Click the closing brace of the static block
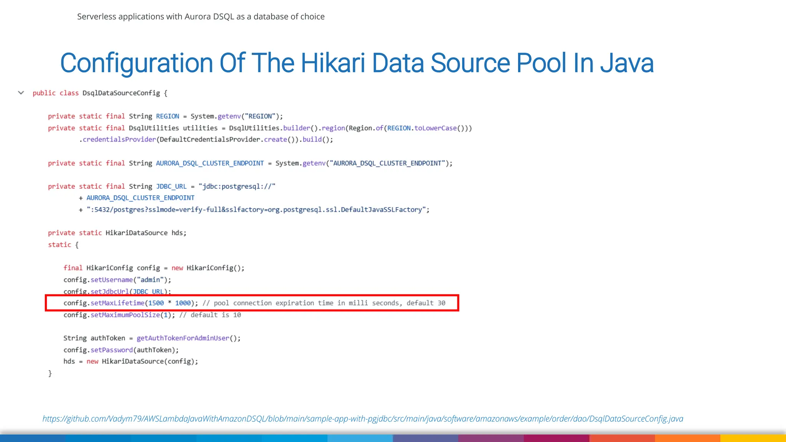This screenshot has height=442, width=786. click(x=50, y=373)
